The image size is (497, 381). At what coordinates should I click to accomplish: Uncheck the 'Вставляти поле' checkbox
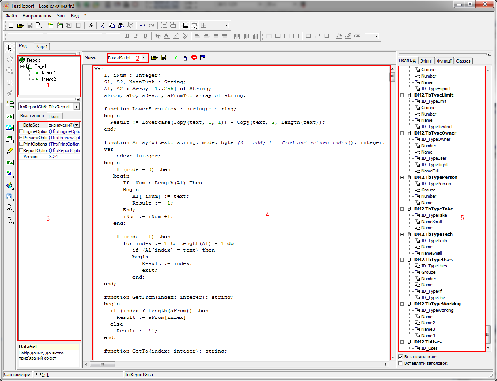tap(400, 357)
